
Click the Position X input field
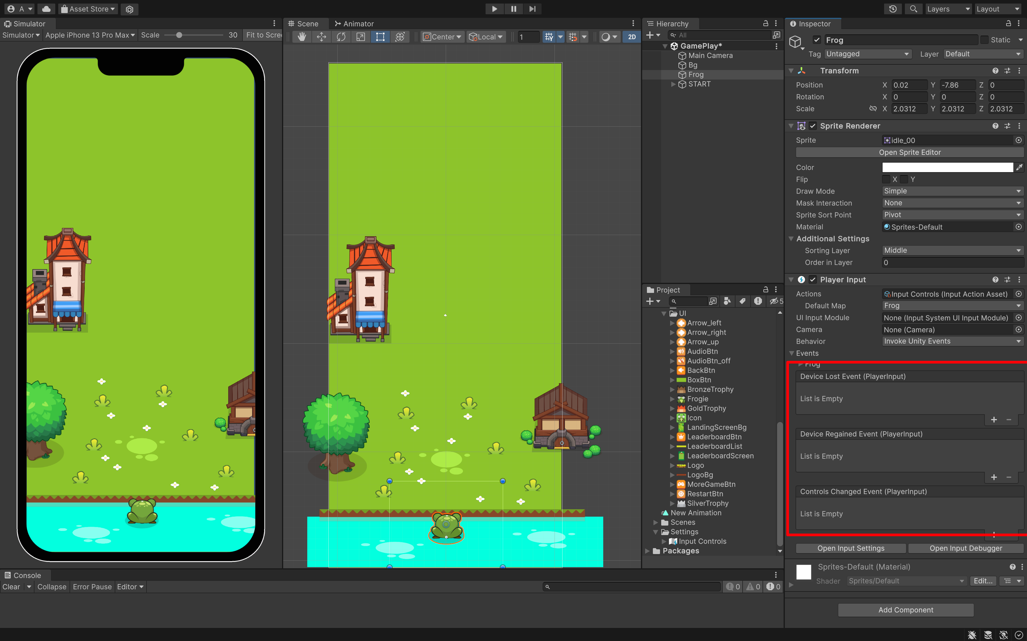coord(909,85)
